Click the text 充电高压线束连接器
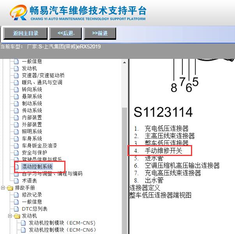Screen dimensions: 235x234 point(173,173)
